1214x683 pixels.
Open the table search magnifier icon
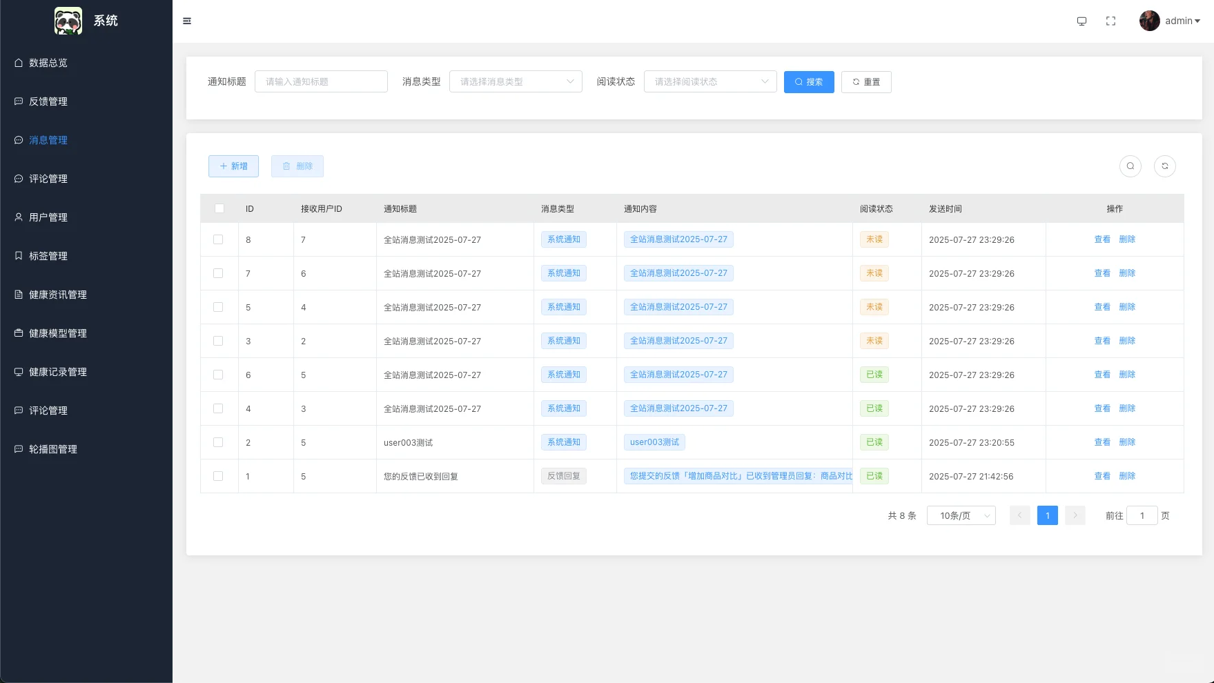click(x=1130, y=166)
